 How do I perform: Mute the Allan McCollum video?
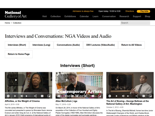(x=73, y=96)
